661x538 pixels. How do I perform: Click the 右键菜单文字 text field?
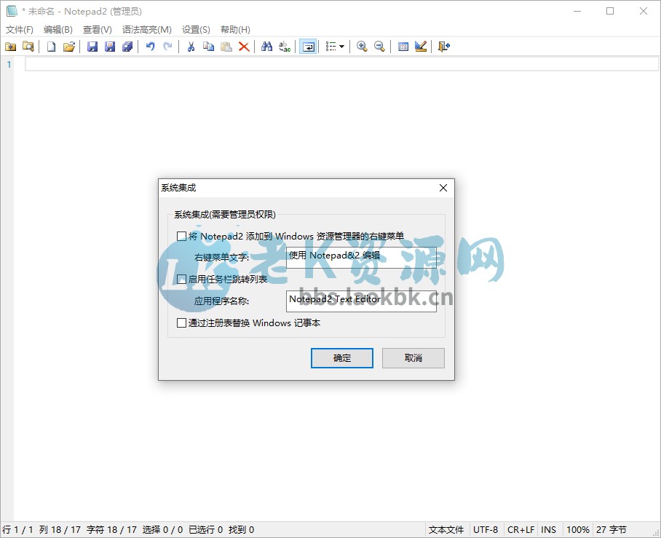pos(361,258)
